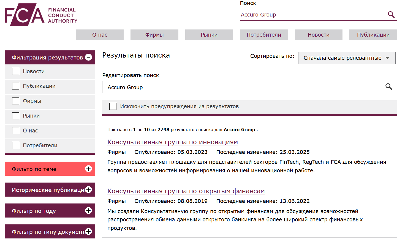The image size is (397, 239).
Task: Open the "Сначала самые релевантные" sort dropdown
Action: (347, 58)
